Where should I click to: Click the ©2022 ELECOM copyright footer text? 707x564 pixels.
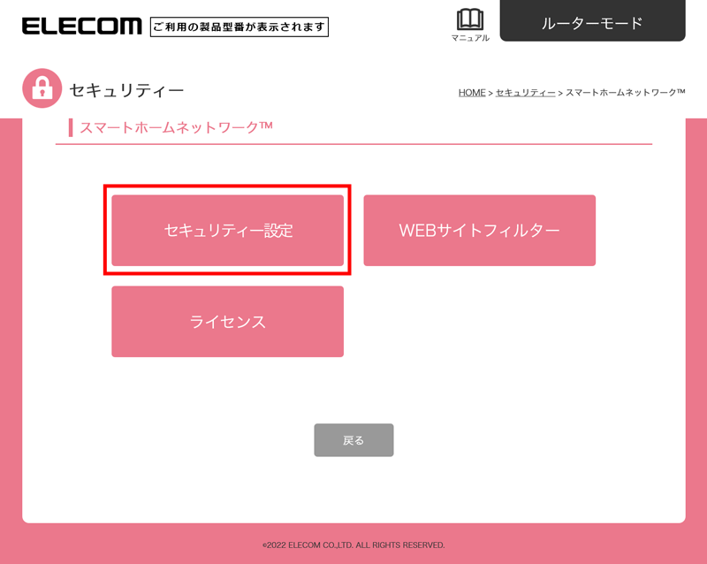click(353, 545)
